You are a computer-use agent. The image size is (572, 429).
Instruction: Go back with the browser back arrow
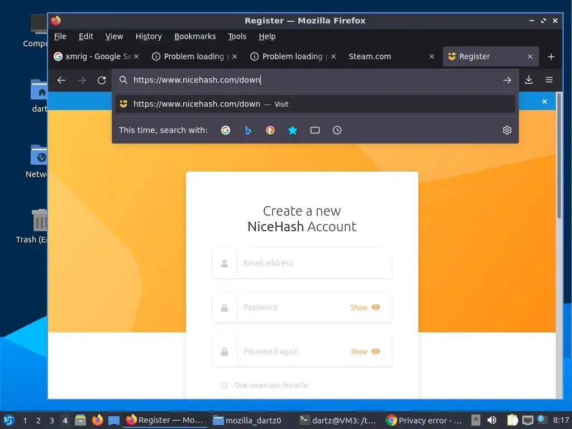[61, 80]
